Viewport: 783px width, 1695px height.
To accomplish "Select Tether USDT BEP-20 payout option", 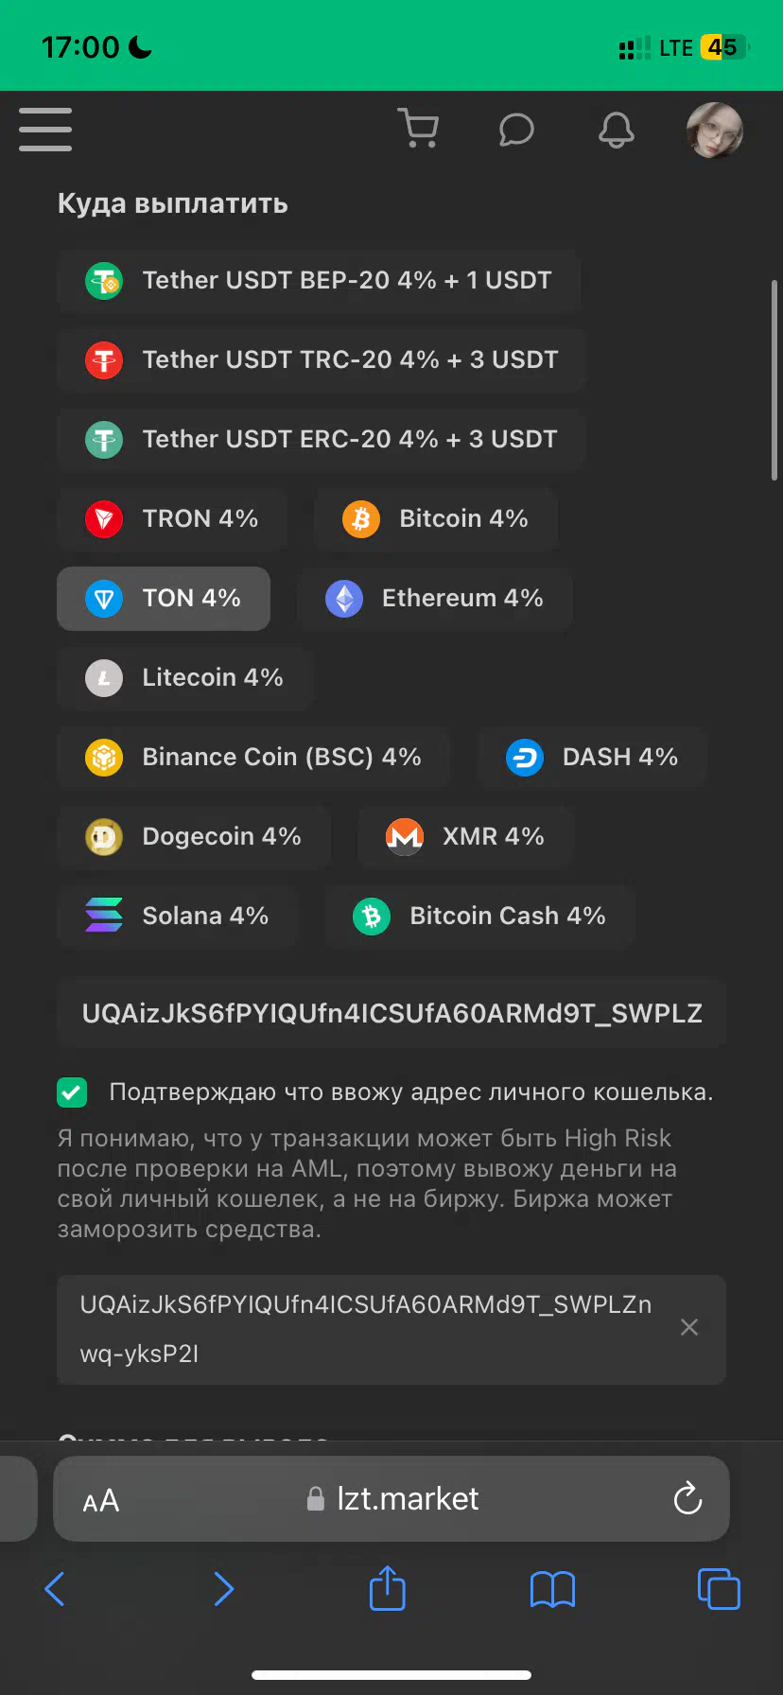I will 319,281.
